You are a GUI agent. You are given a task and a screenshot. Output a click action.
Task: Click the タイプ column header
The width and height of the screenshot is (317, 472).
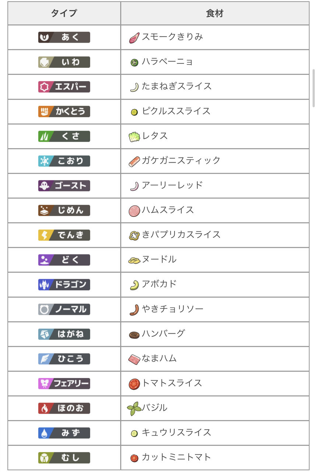click(64, 13)
